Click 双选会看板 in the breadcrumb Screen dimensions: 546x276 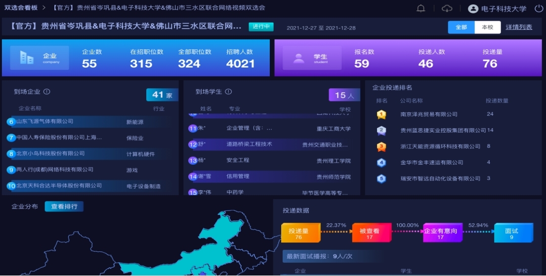pyautogui.click(x=21, y=8)
